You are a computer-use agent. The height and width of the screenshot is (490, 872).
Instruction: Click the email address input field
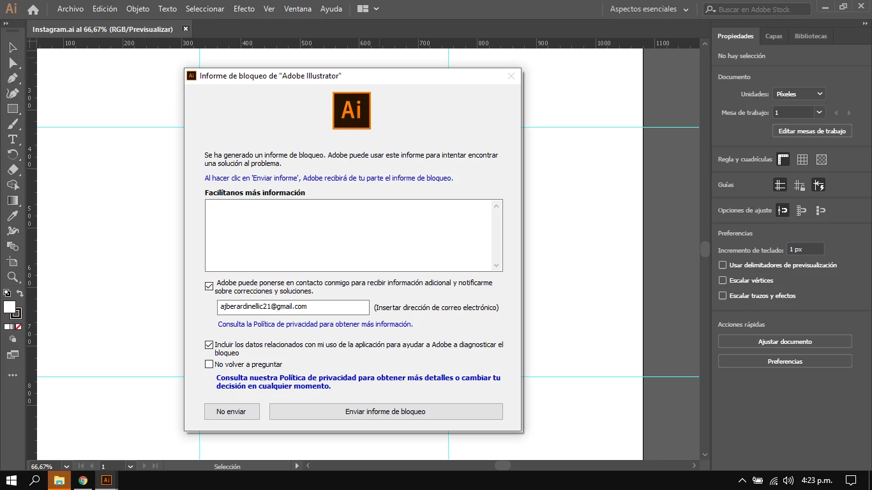[x=293, y=307]
